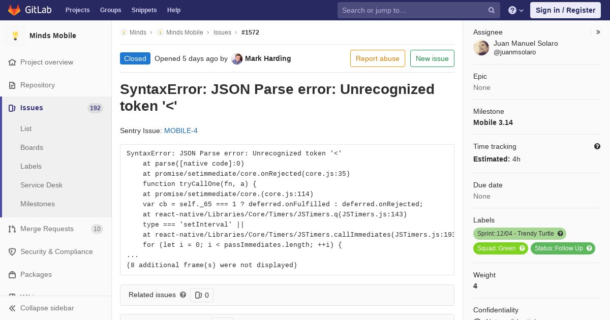Screen dimensions: 610x320
Task: Click the 192 issues count badge
Action: click(x=95, y=108)
